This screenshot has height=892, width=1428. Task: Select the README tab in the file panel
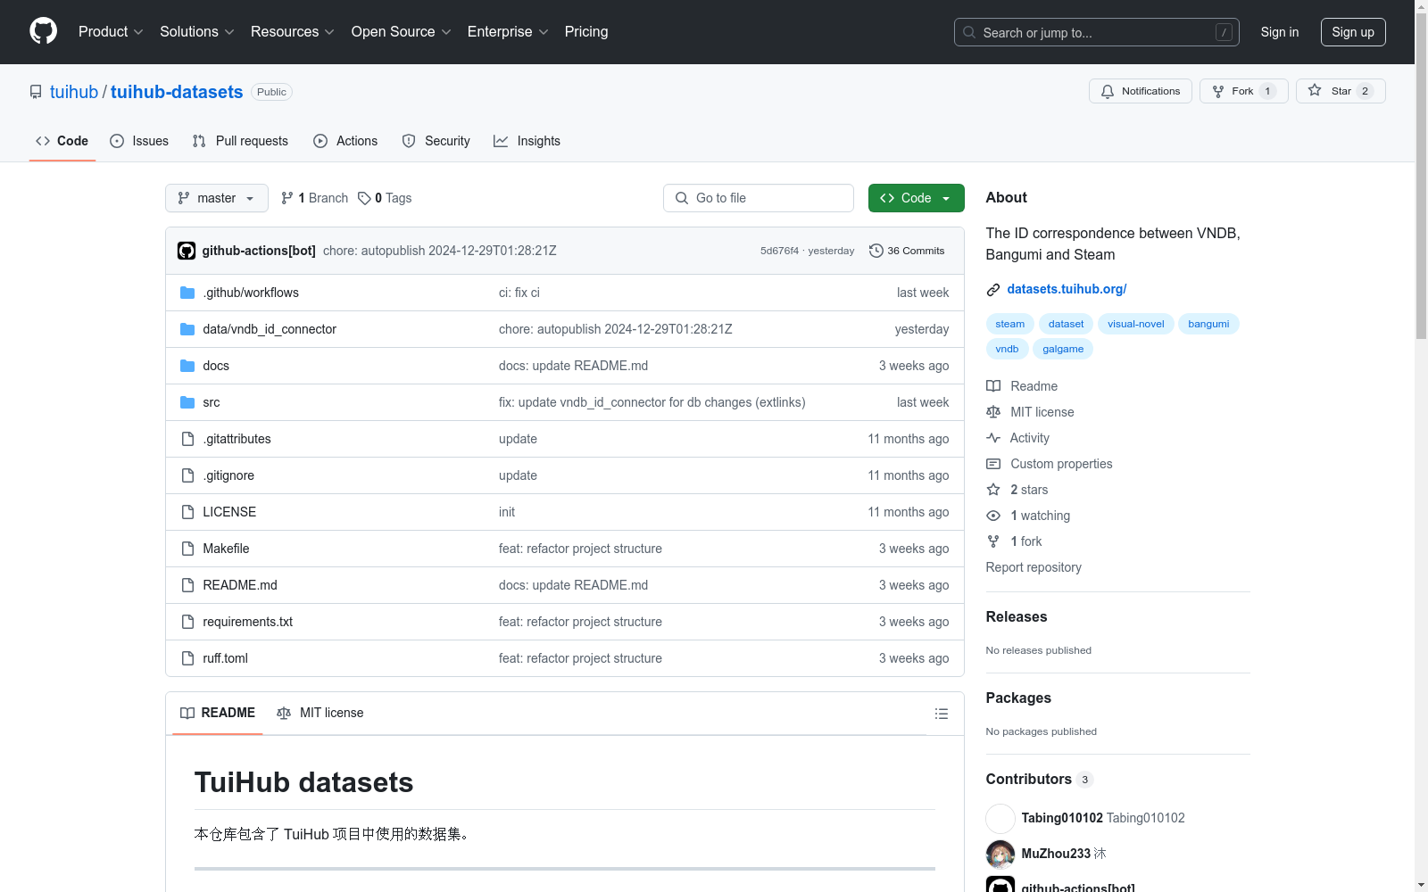pyautogui.click(x=218, y=713)
